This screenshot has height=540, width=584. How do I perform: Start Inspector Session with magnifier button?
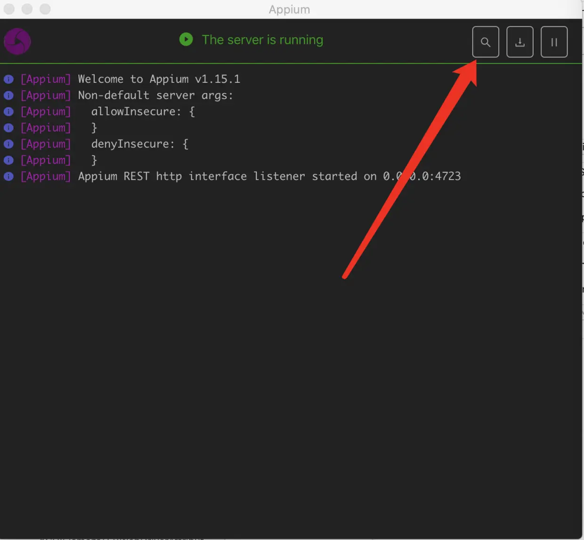coord(486,42)
